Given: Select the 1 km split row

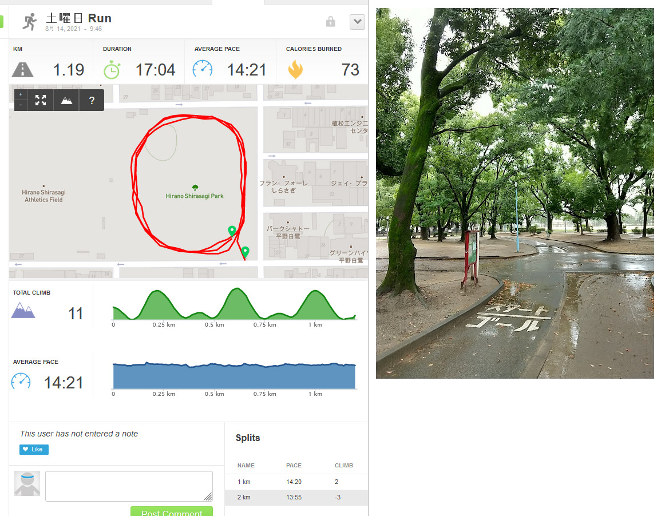Looking at the screenshot, I should (296, 482).
